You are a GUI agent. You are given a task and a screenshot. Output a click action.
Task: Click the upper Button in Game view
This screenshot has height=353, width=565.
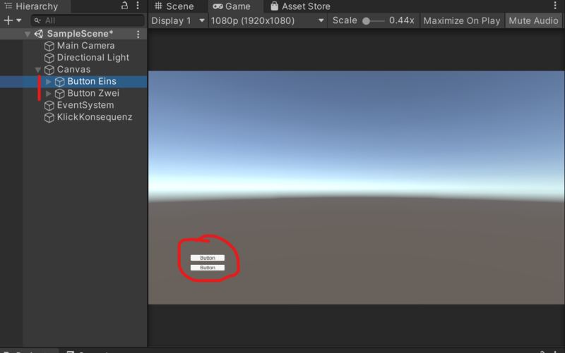pos(208,258)
